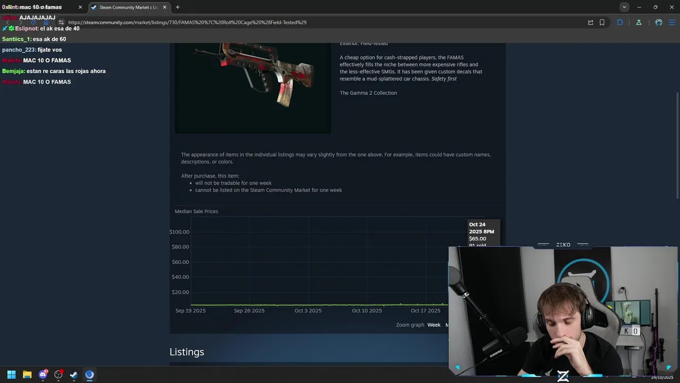The height and width of the screenshot is (383, 680).
Task: Open a new browser tab
Action: [x=177, y=7]
